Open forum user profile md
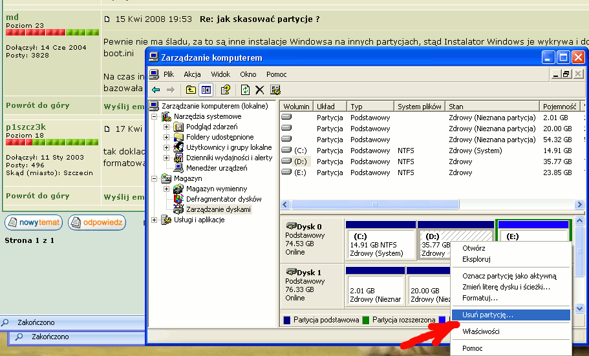This screenshot has height=356, width=589. [12, 17]
